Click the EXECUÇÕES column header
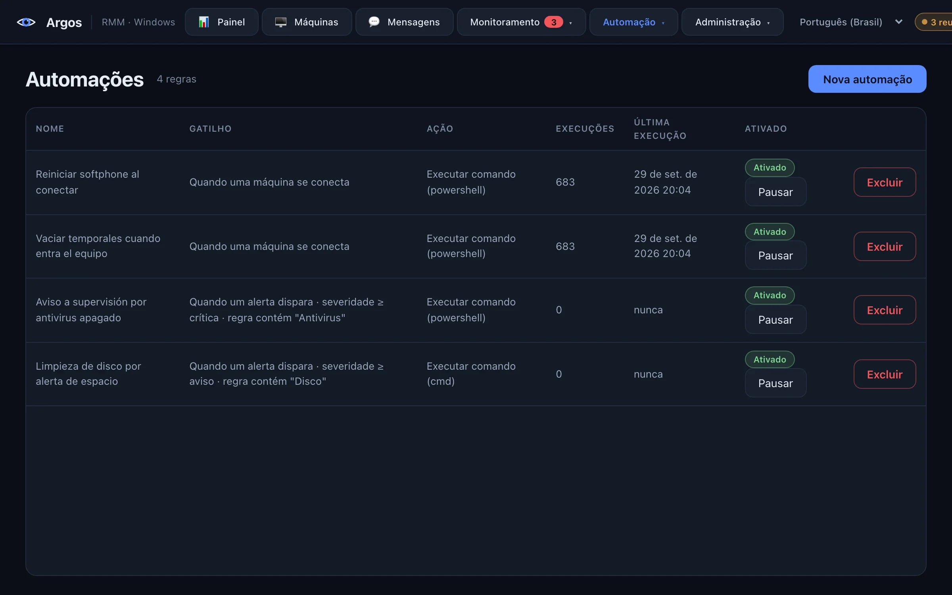Image resolution: width=952 pixels, height=595 pixels. pos(585,129)
